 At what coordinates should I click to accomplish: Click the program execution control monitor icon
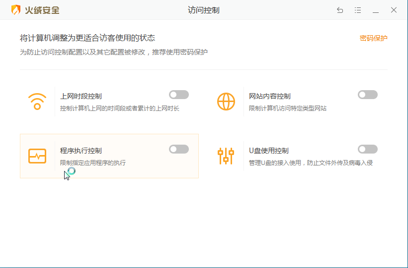37,156
